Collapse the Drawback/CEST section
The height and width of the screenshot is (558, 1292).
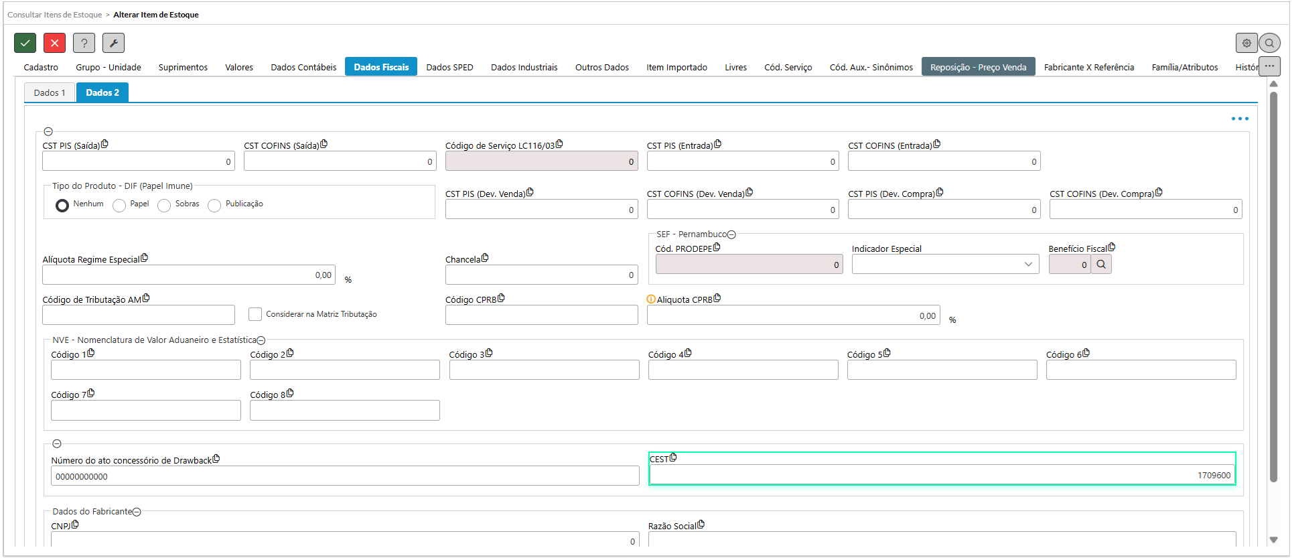click(x=57, y=444)
